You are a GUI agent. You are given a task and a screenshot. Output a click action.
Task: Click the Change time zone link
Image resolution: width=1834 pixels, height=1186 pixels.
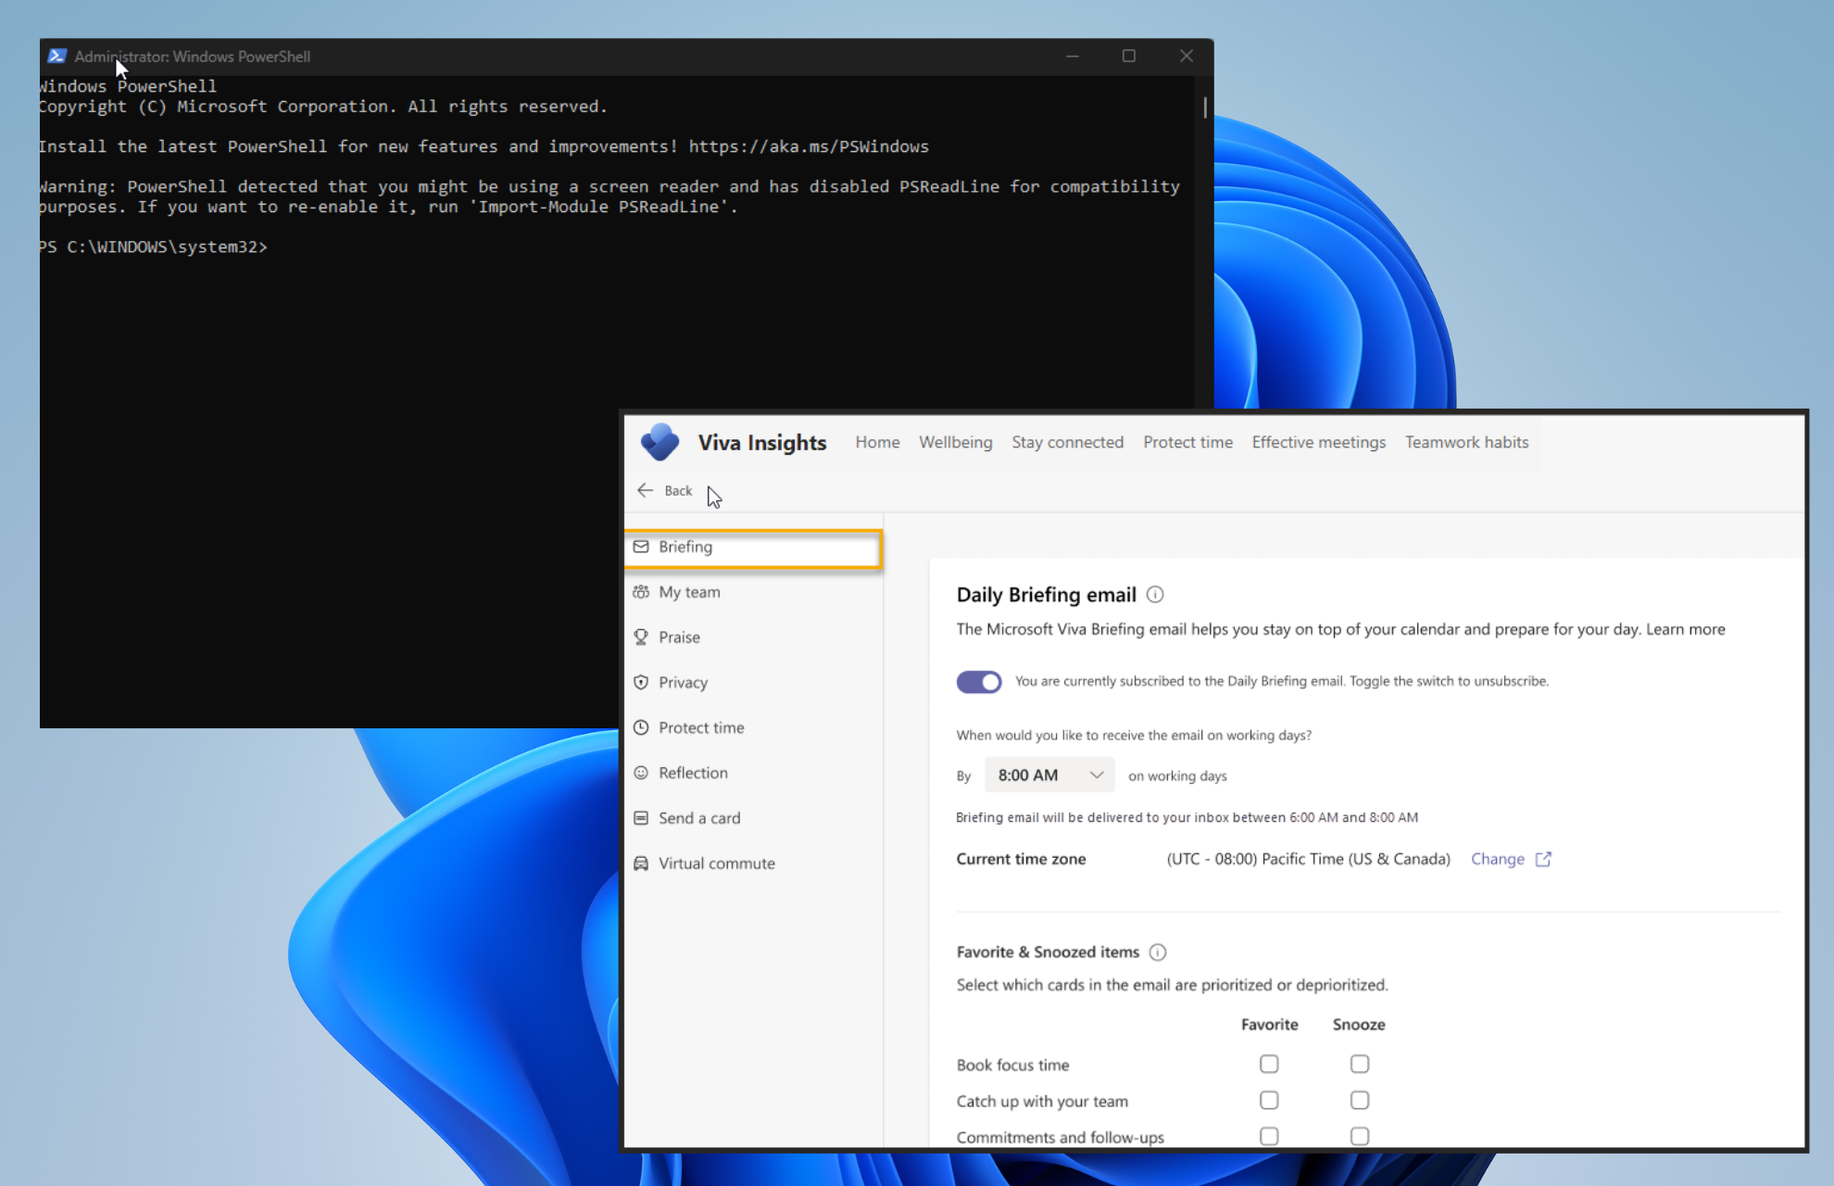(x=1497, y=859)
